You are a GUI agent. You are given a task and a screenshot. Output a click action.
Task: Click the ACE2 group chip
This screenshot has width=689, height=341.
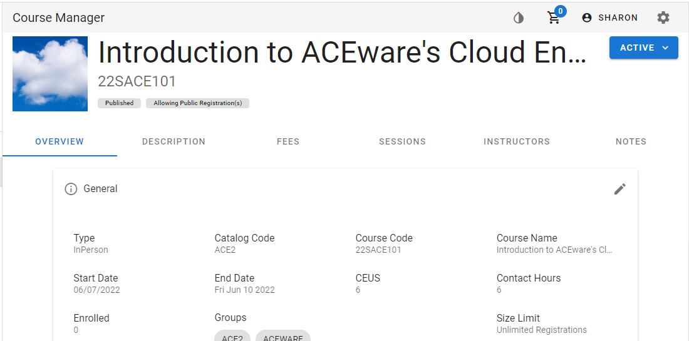click(x=232, y=337)
